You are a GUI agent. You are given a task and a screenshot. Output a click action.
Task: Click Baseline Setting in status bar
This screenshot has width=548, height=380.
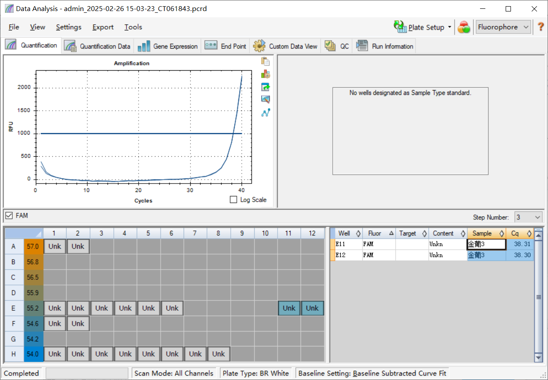372,373
